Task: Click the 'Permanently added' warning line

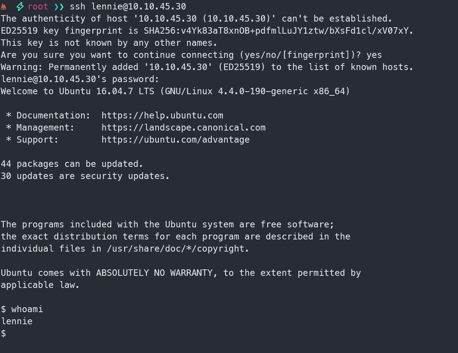Action: coord(207,67)
